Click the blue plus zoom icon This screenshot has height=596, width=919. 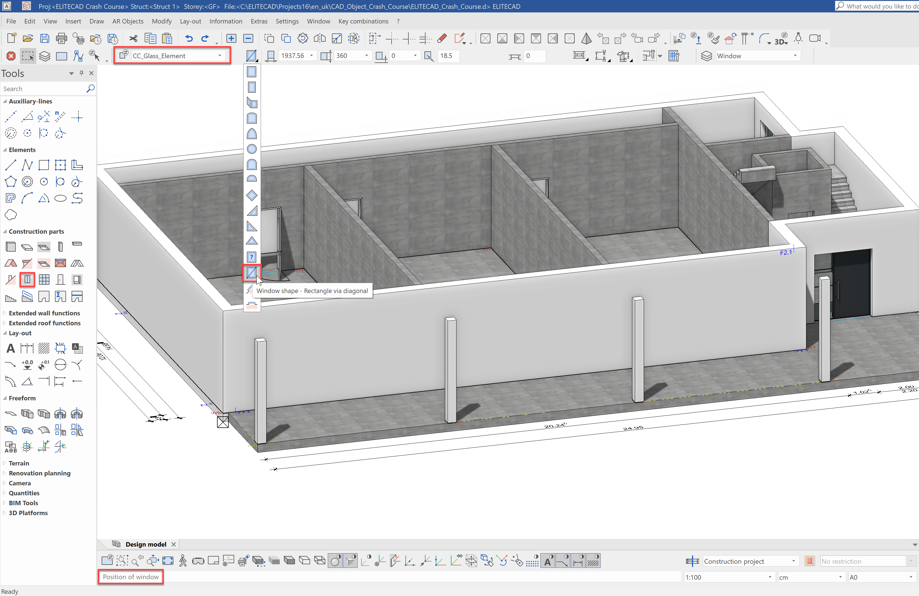(231, 38)
